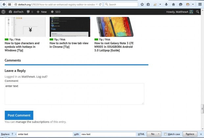Reload the page with the refresh icon
204x138 pixels.
point(100,5)
